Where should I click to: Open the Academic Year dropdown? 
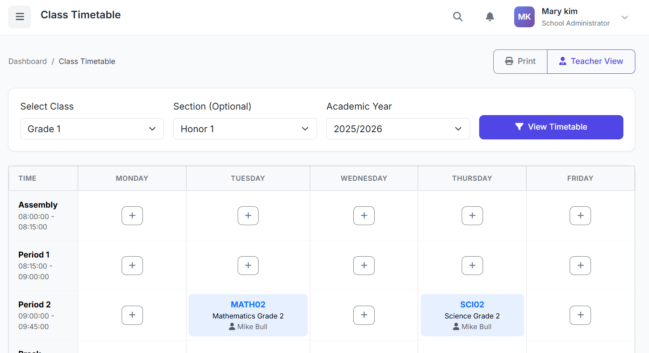[398, 129]
